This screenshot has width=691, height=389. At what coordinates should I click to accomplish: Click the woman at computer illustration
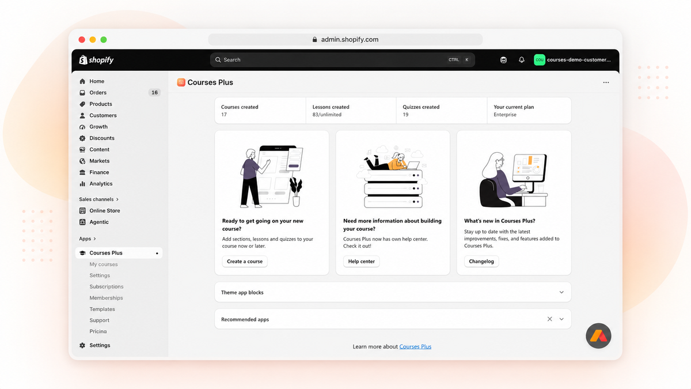tap(514, 180)
